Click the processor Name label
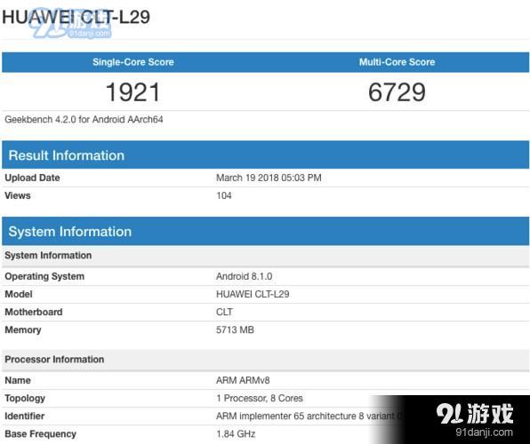This screenshot has width=530, height=444. pyautogui.click(x=18, y=381)
